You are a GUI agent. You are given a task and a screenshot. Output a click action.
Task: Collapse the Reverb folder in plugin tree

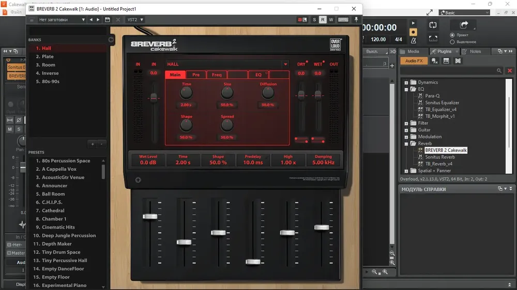(406, 144)
